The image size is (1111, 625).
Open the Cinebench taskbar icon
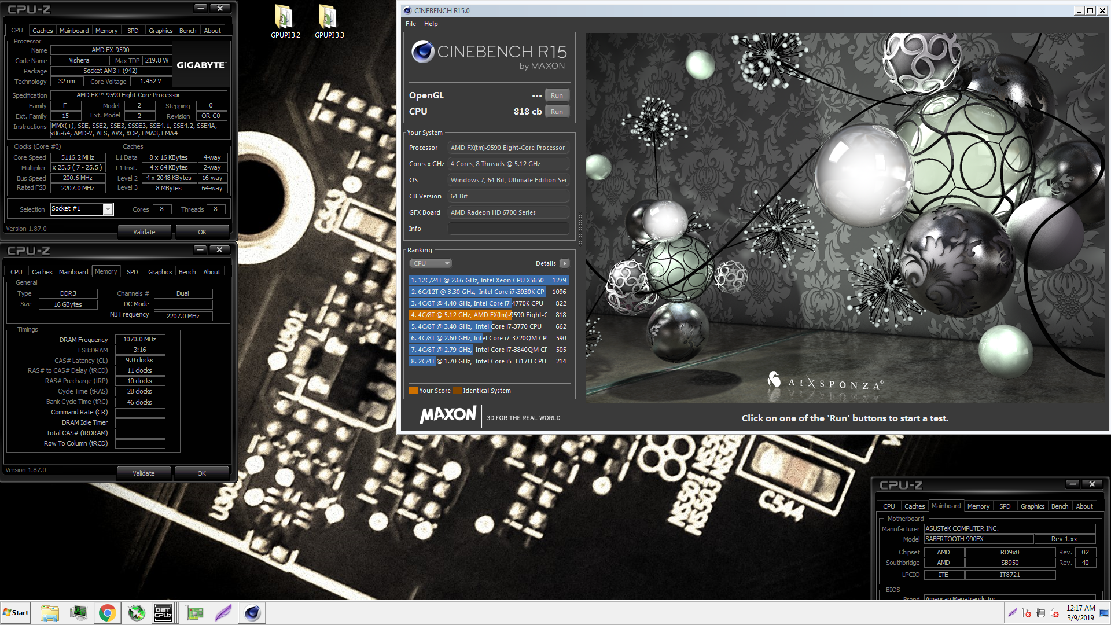click(x=252, y=613)
